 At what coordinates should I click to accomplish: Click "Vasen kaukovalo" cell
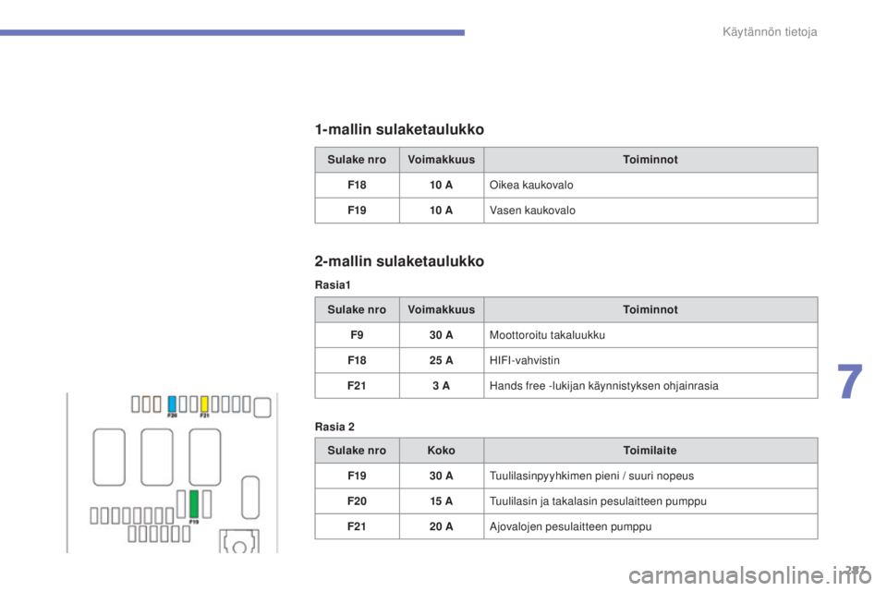coord(650,211)
